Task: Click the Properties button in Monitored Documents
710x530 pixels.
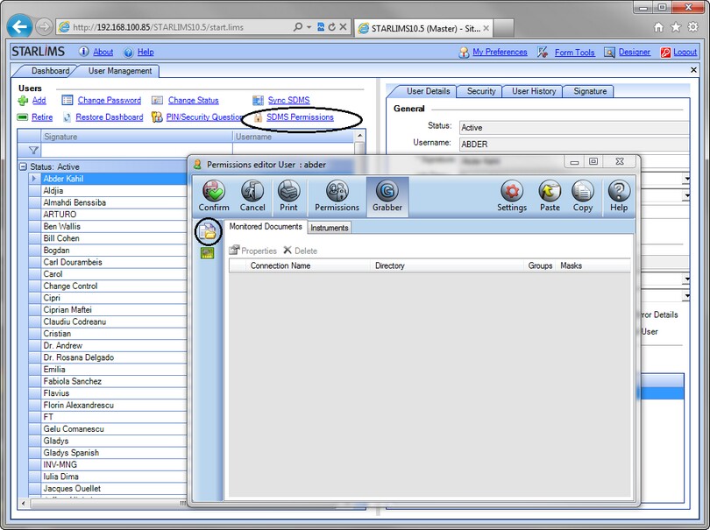Action: click(x=252, y=251)
